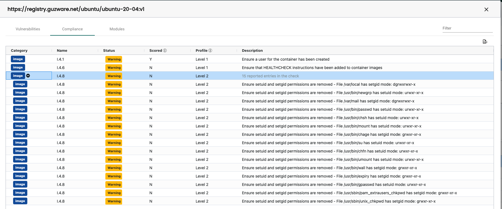This screenshot has height=209, width=502.
Task: Click image badge in the /usr/bin/chsh row
Action: coord(20,117)
